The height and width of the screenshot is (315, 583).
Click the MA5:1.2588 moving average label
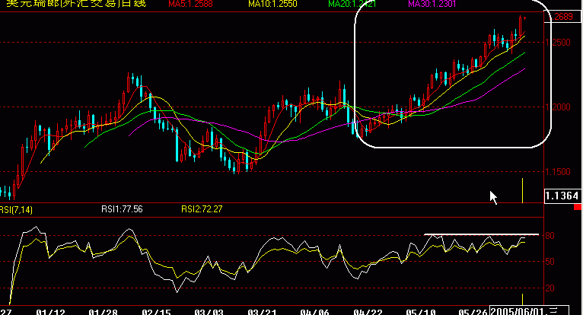click(x=190, y=4)
